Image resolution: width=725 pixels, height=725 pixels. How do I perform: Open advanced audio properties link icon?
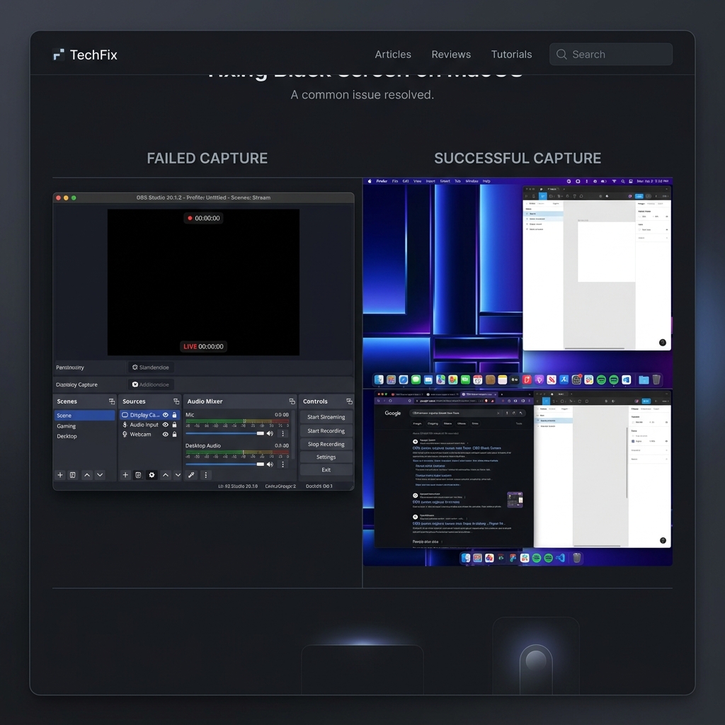coord(191,475)
